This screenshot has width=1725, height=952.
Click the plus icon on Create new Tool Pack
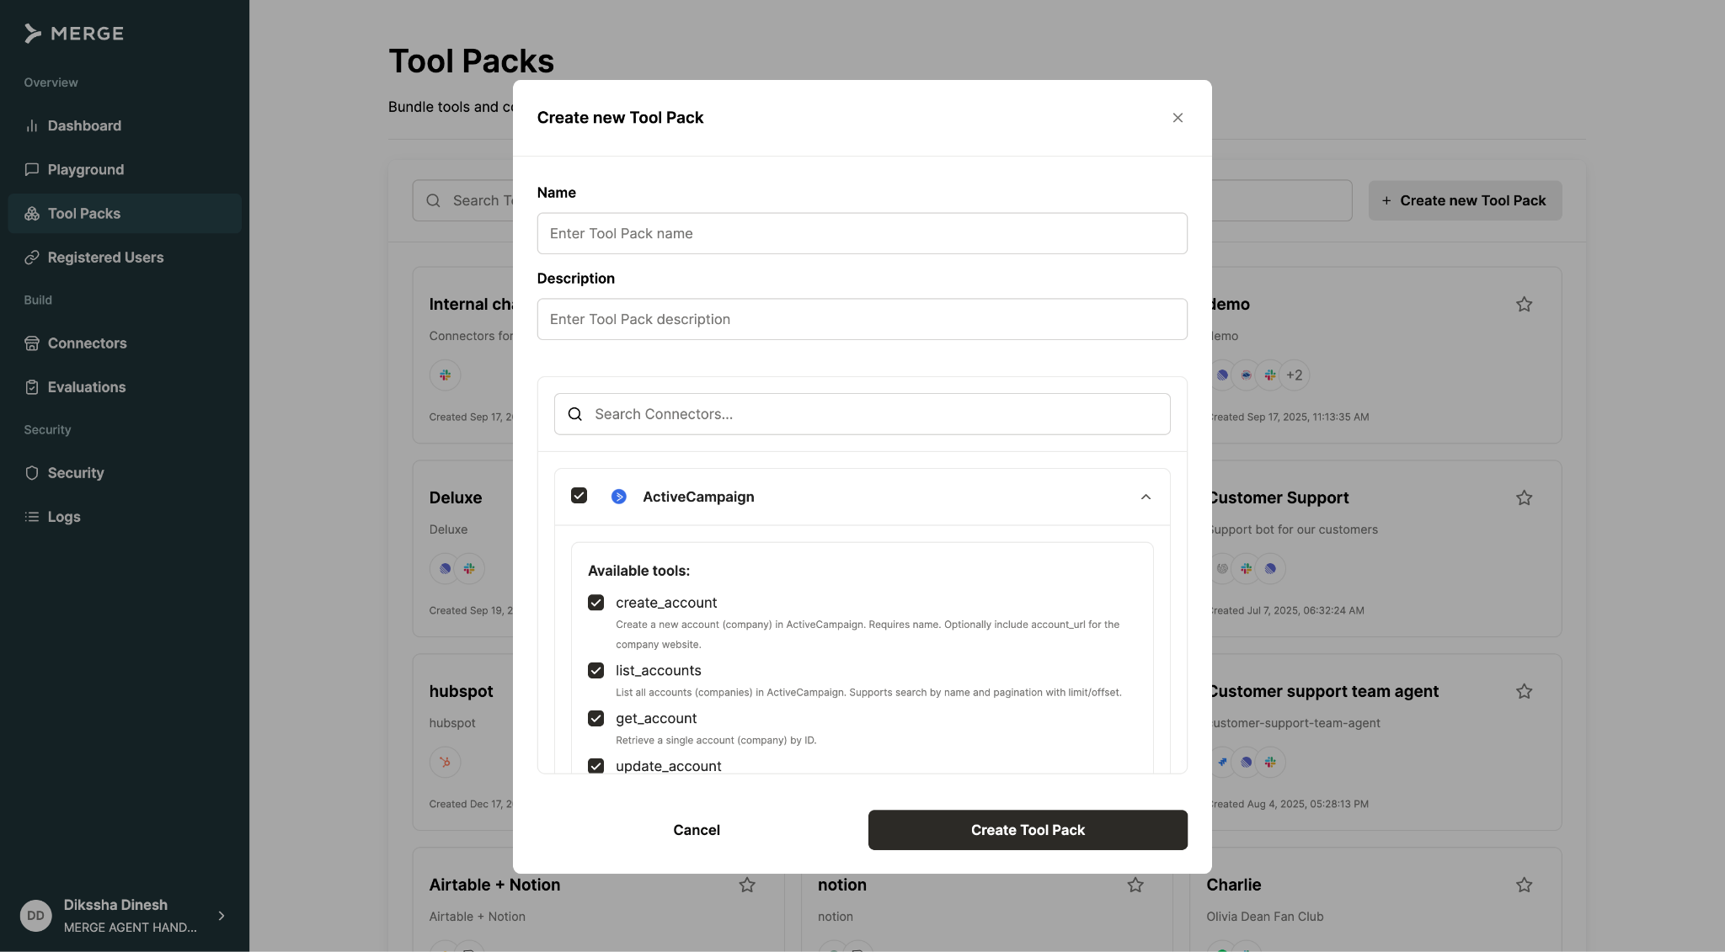coord(1386,200)
